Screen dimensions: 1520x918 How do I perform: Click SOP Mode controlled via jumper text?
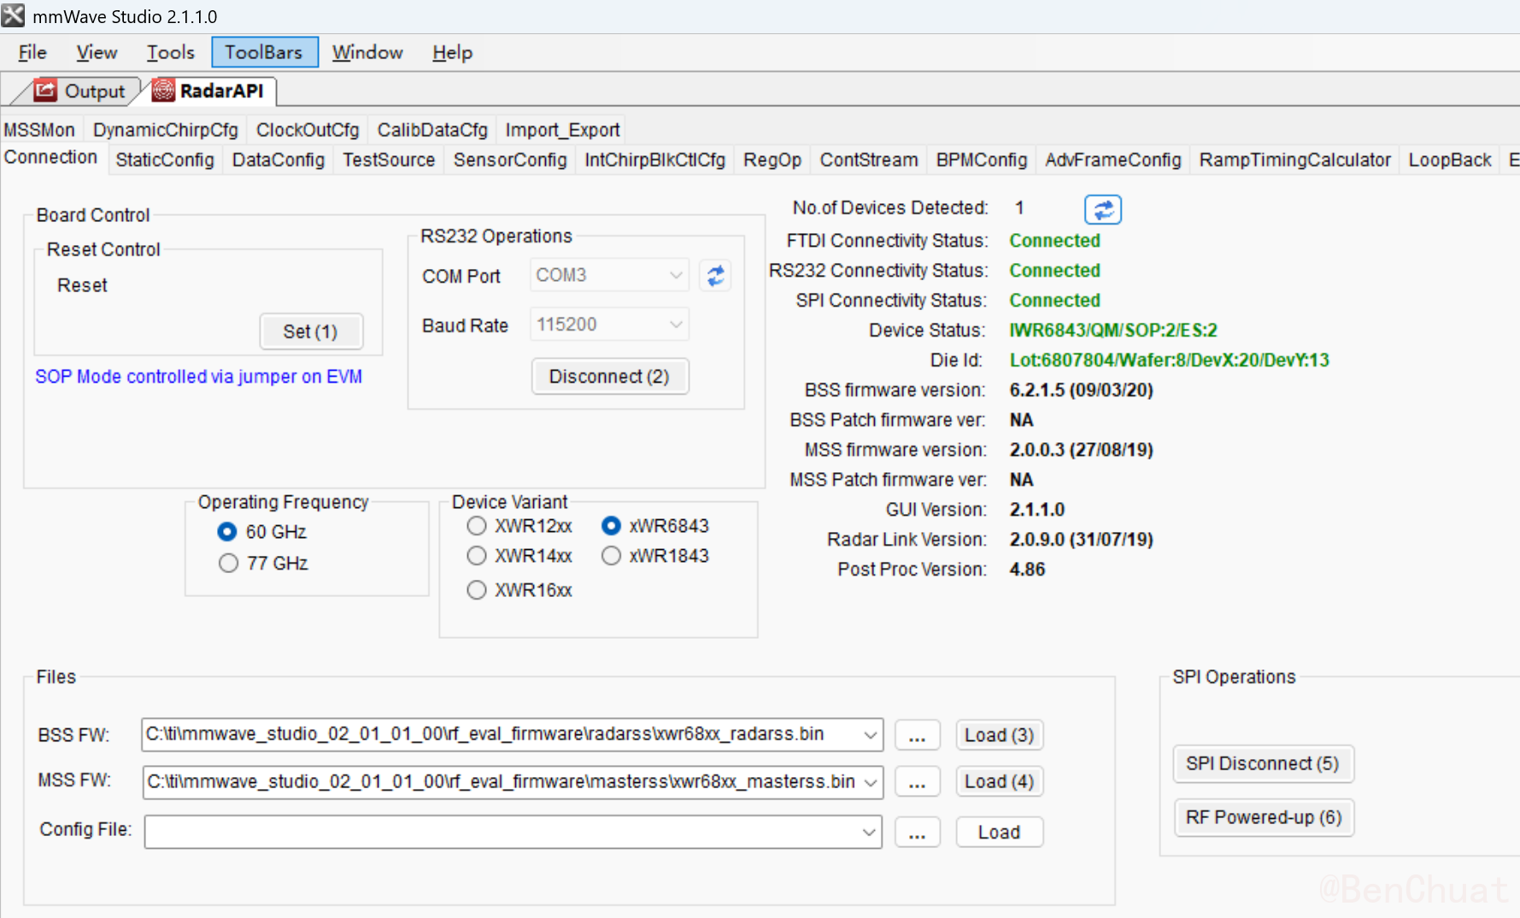coord(198,377)
